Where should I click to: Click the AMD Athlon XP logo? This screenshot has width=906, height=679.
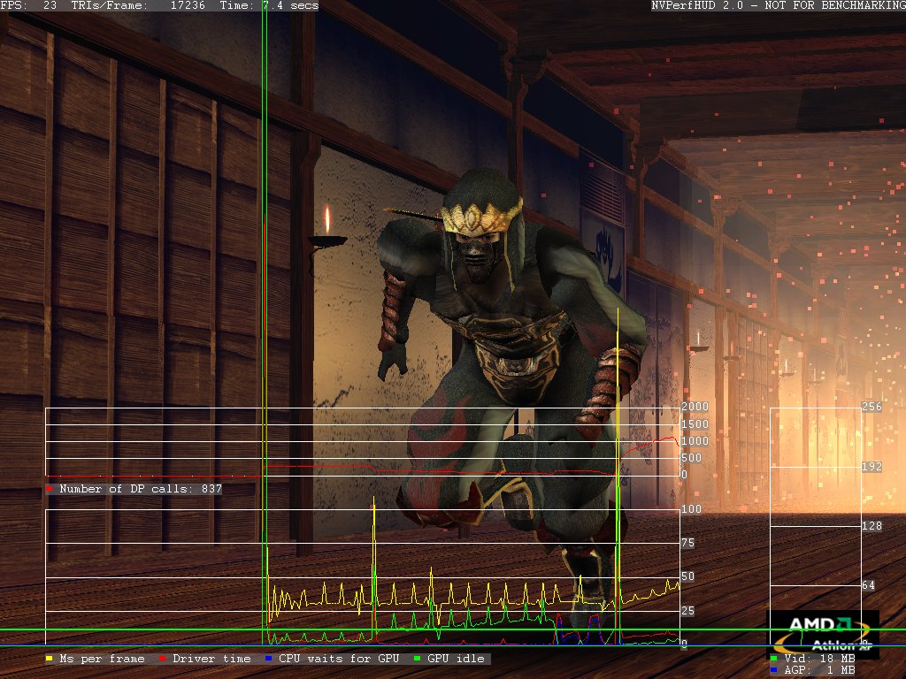(823, 634)
